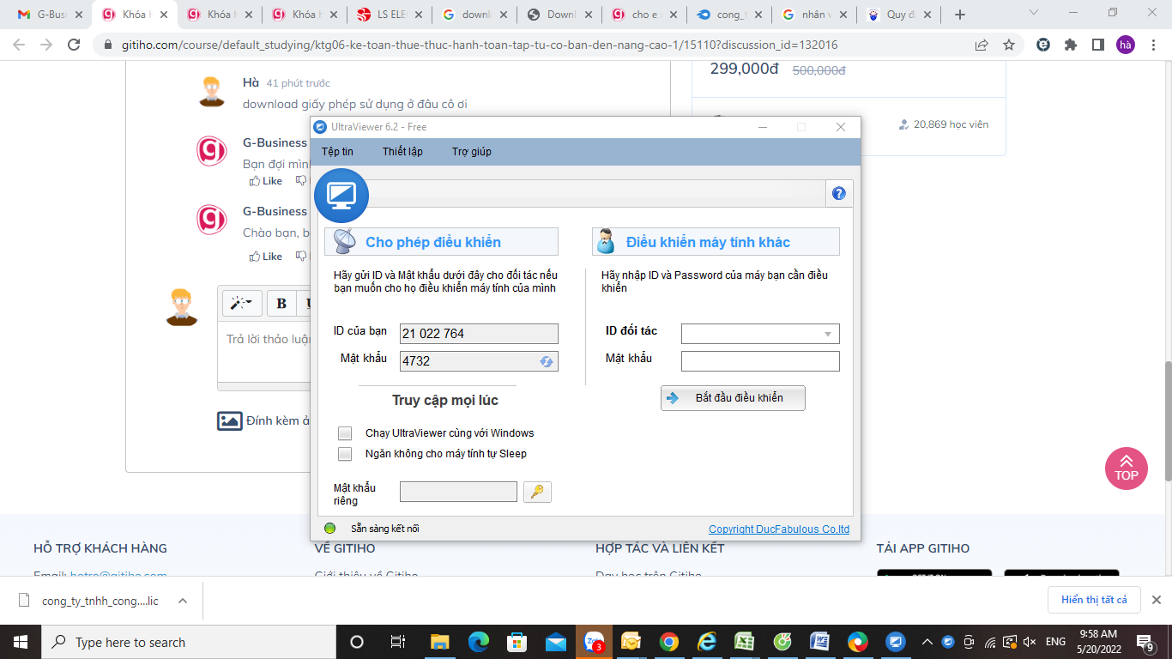Show hidden system tray icons
This screenshot has width=1172, height=659.
pos(927,642)
